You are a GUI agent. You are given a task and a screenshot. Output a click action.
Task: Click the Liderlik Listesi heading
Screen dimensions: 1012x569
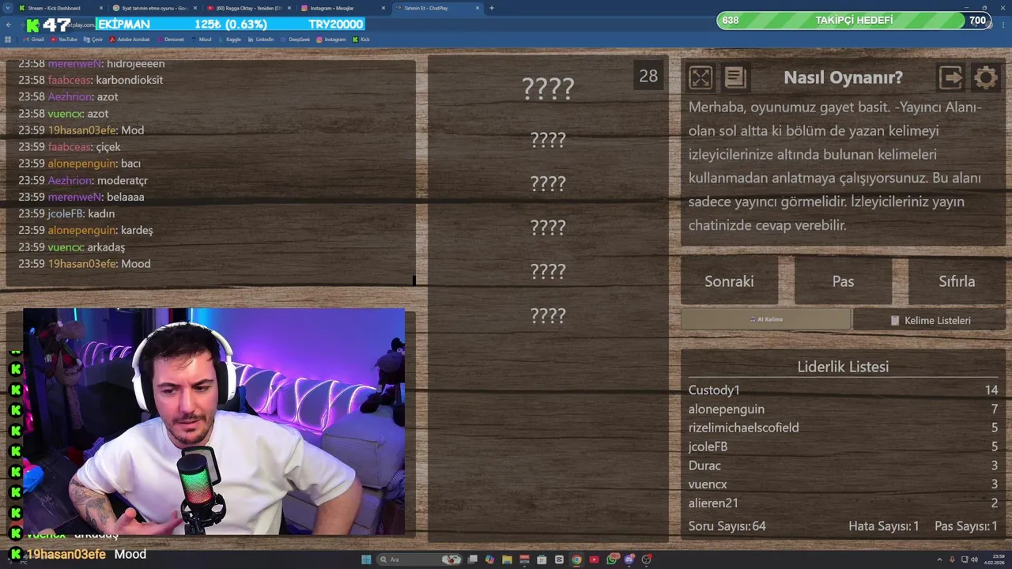coord(843,367)
